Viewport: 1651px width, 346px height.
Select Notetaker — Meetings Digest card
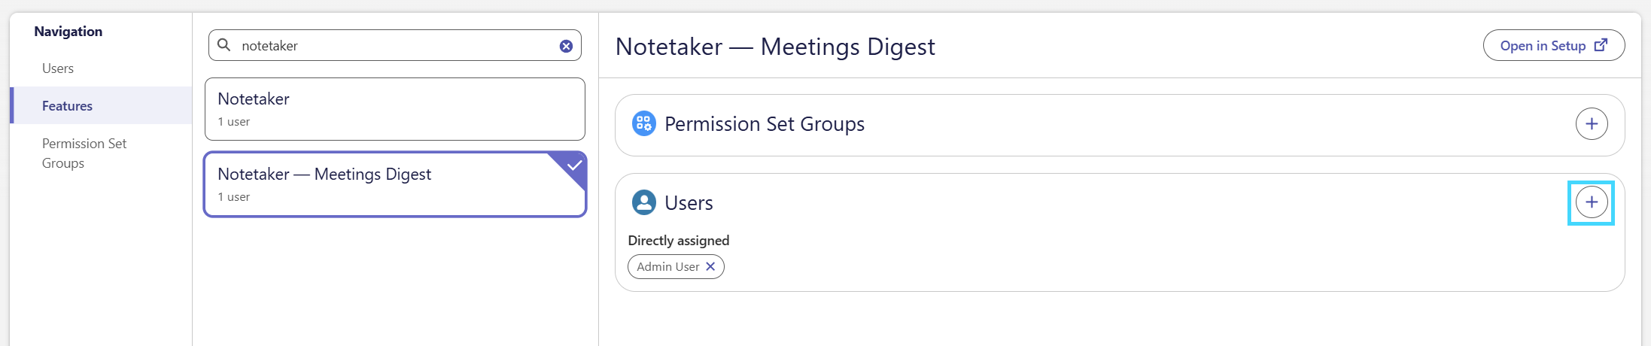click(x=395, y=184)
